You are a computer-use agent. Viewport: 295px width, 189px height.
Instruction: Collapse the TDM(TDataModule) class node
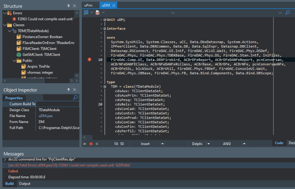click(x=9, y=31)
